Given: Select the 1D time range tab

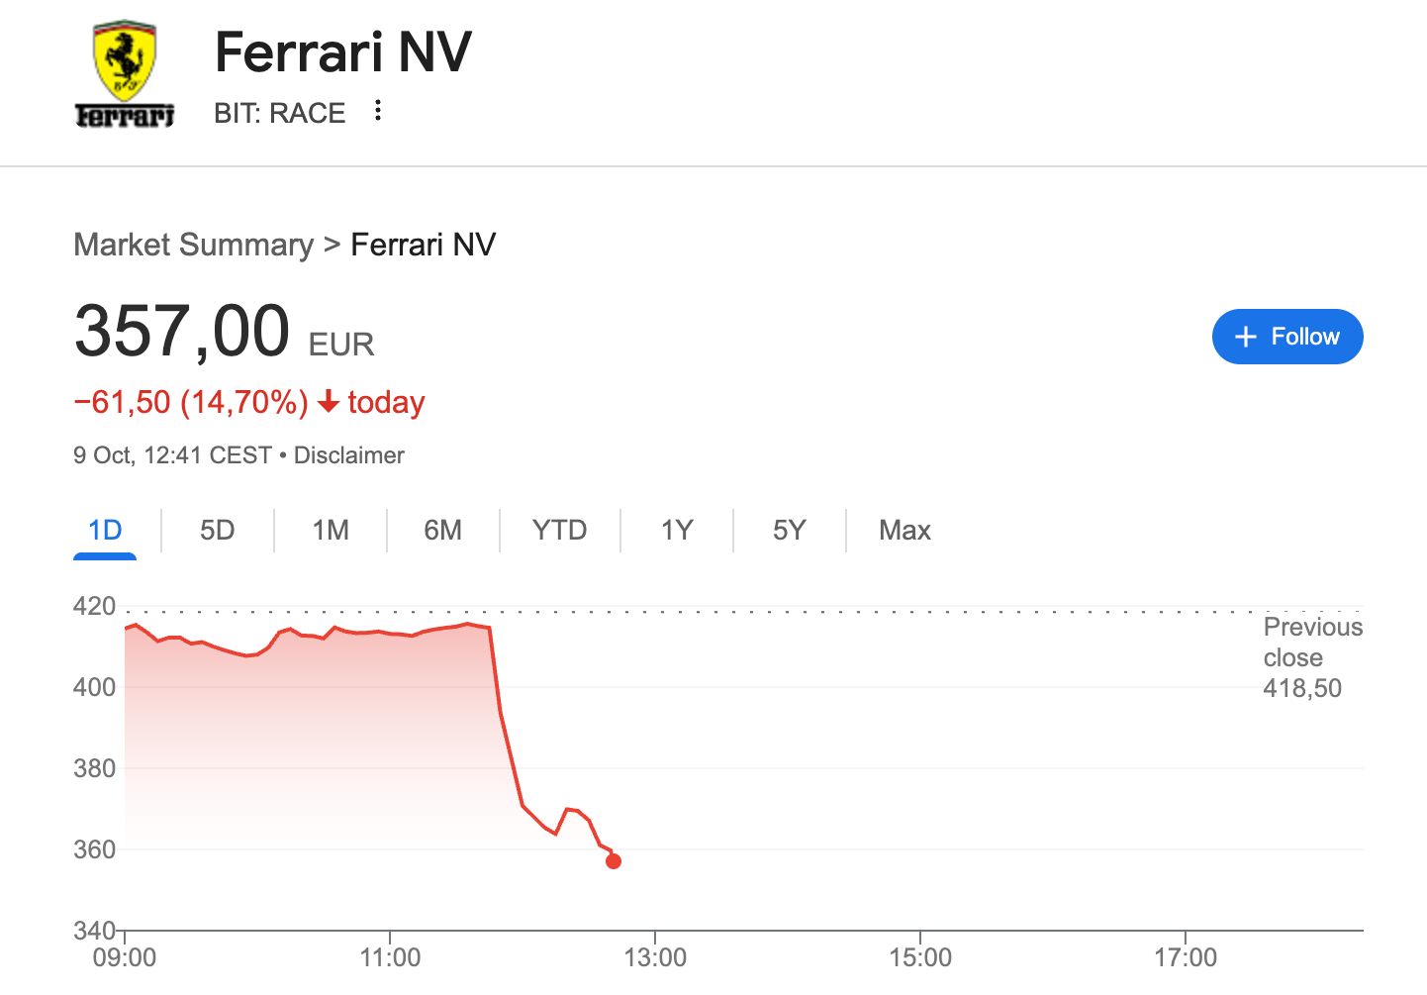Looking at the screenshot, I should coord(105,531).
